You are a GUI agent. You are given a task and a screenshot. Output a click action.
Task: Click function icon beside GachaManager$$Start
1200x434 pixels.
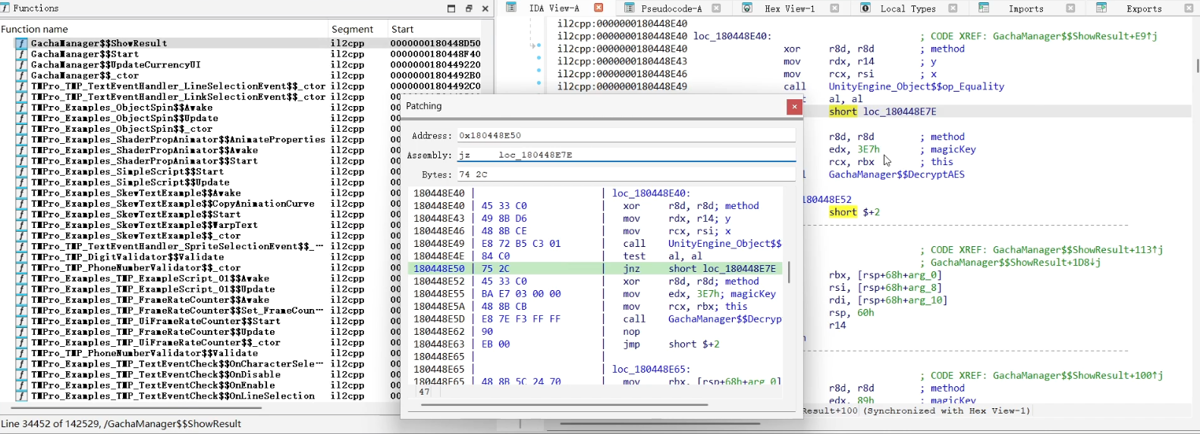22,55
